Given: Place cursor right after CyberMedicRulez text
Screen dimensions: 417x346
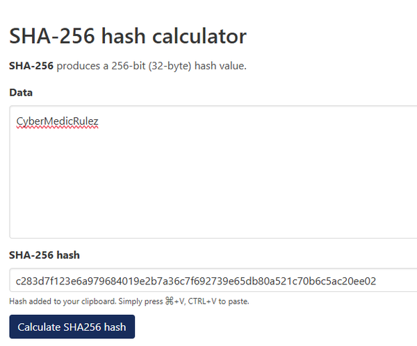Looking at the screenshot, I should coord(99,122).
